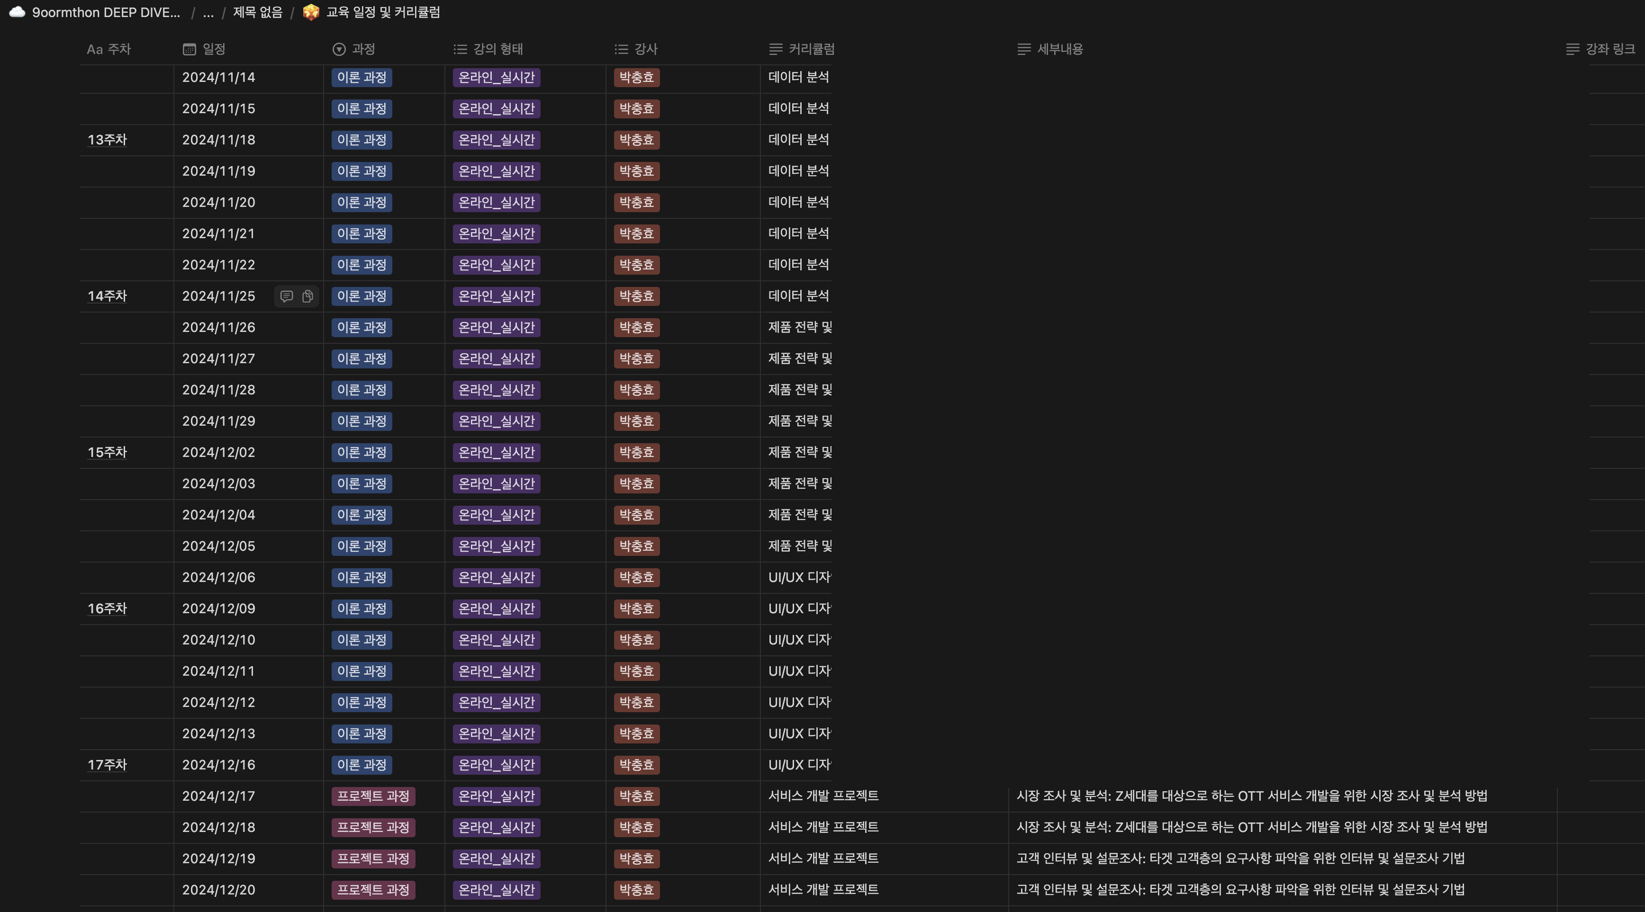Screen dimensions: 1645x912
Task: Open the 9oormthon DEEP DIVE breadcrumb link
Action: (106, 12)
